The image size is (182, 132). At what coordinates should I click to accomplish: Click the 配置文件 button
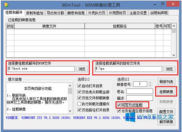coord(166,112)
